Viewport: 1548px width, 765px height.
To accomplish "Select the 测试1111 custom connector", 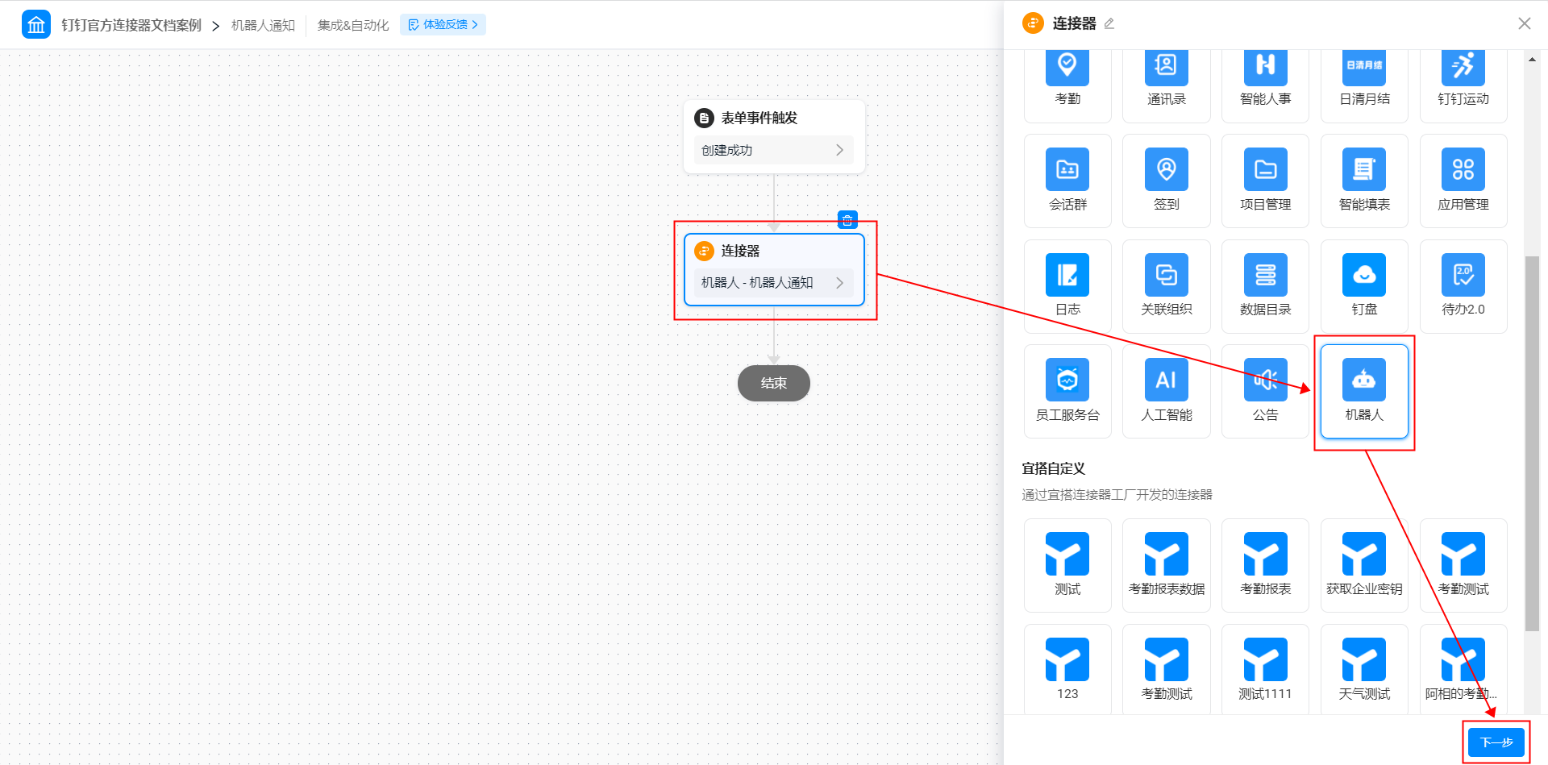I will (1265, 669).
